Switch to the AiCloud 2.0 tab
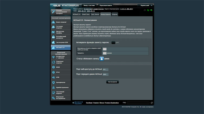The image size is (204, 114). (76, 14)
